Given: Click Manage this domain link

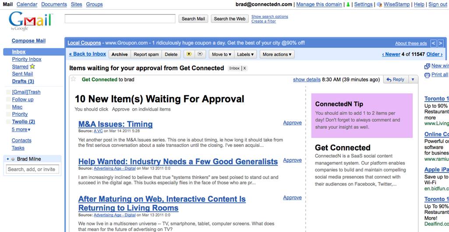Looking at the screenshot, I should (x=319, y=4).
